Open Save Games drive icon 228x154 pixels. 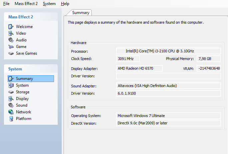[11, 53]
